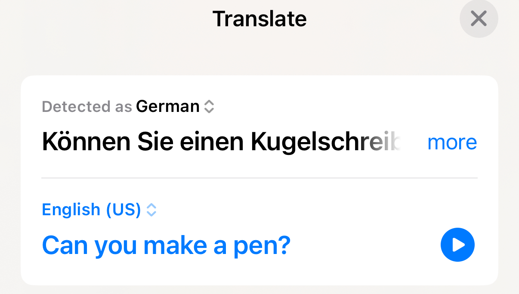The image size is (519, 294).
Task: Tap the Translate title at top
Action: [259, 19]
